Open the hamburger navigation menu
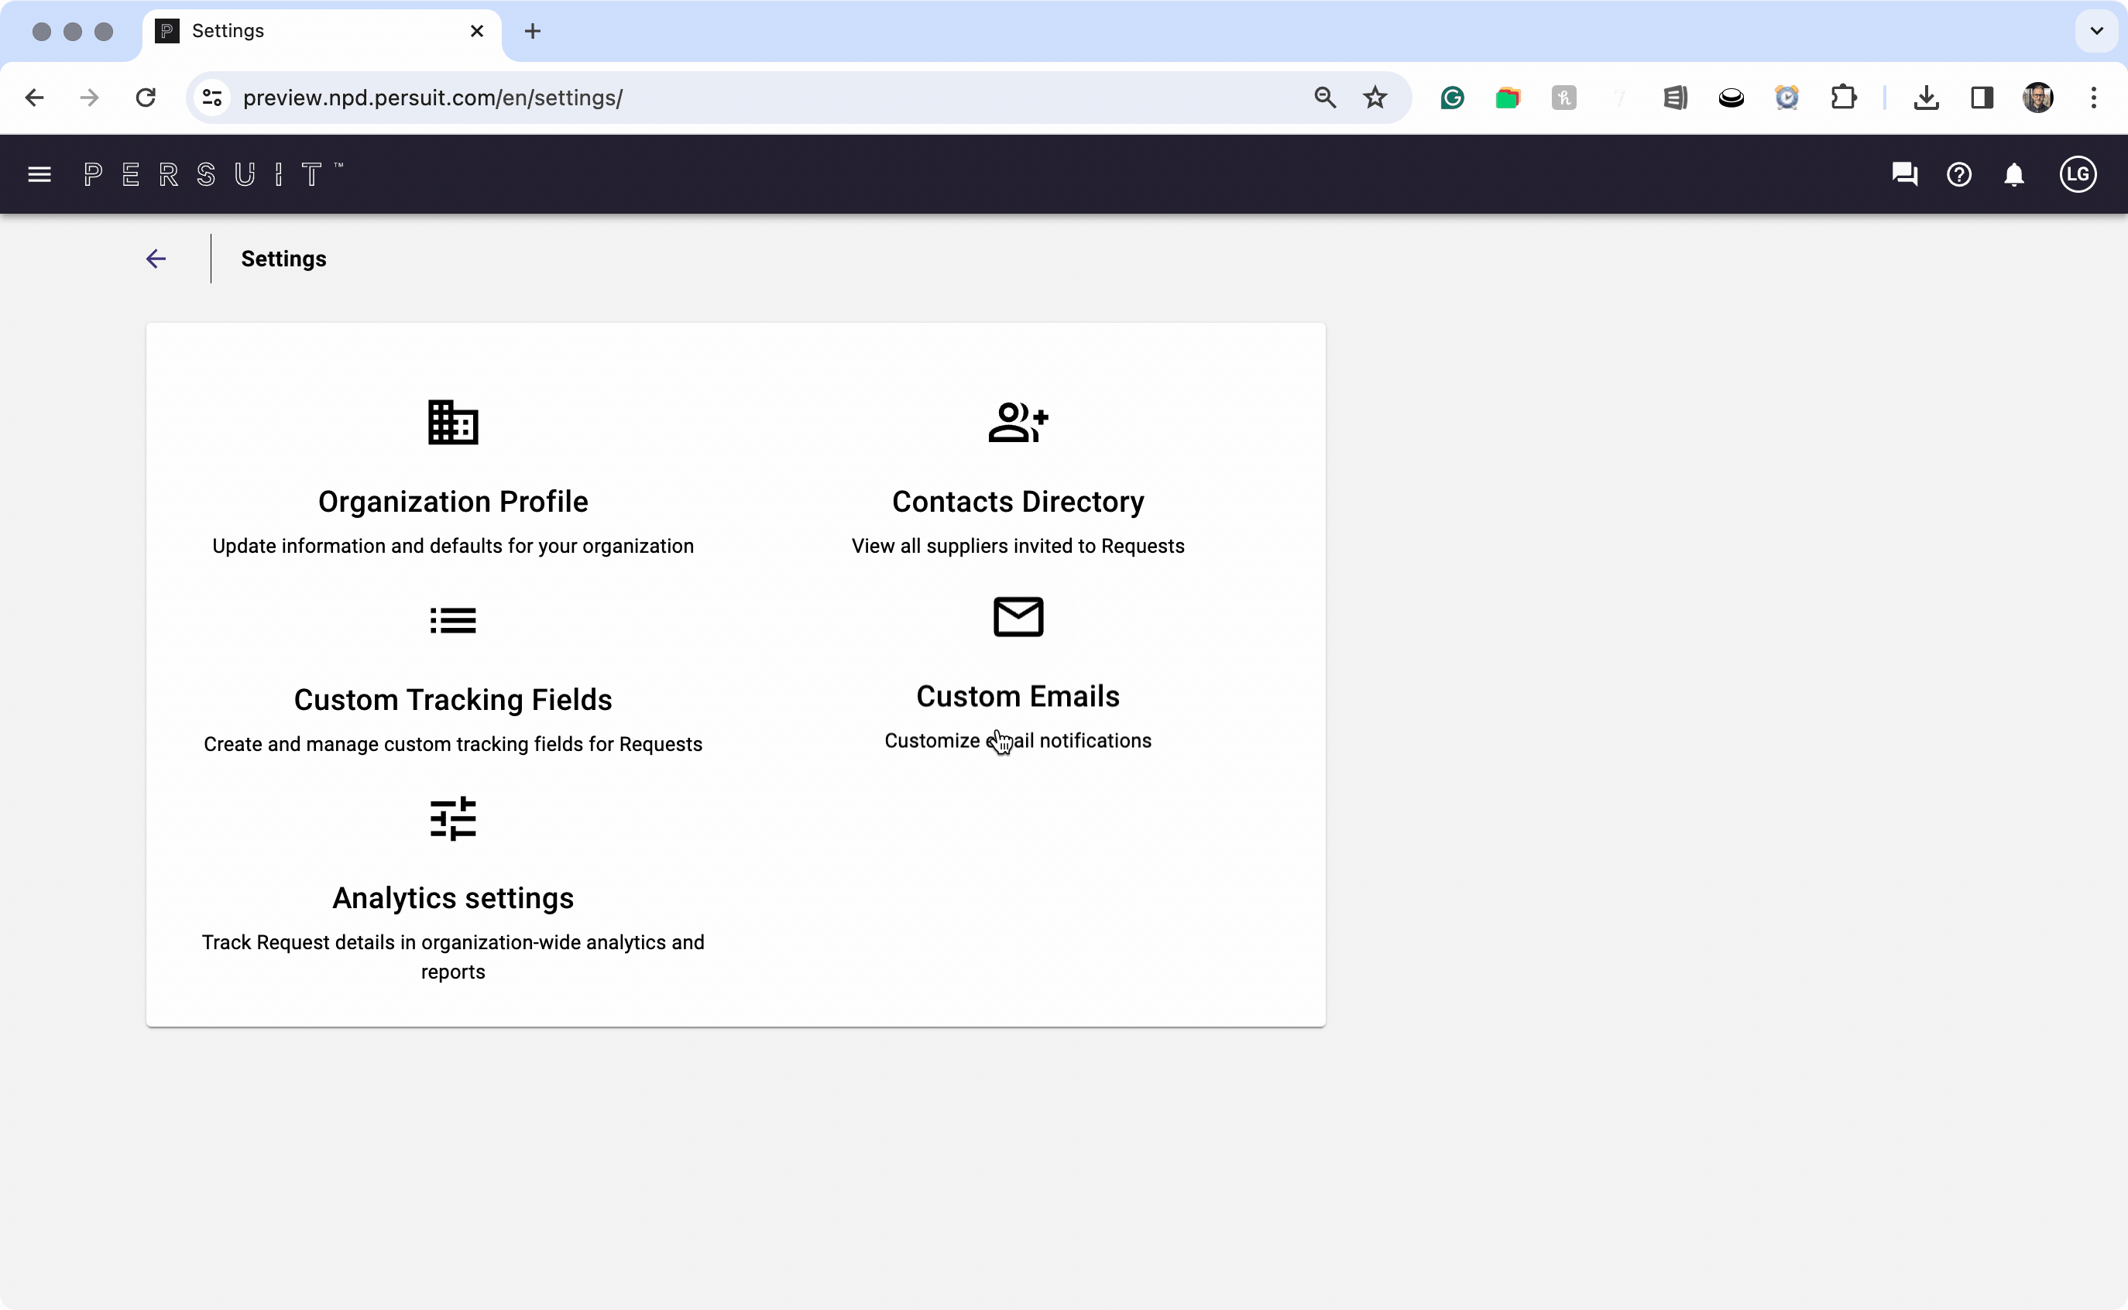 tap(39, 174)
